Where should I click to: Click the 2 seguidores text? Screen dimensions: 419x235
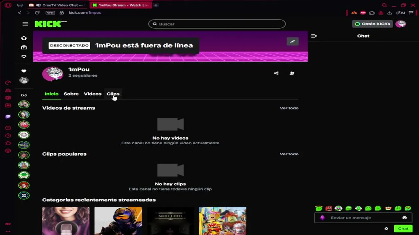pyautogui.click(x=83, y=75)
